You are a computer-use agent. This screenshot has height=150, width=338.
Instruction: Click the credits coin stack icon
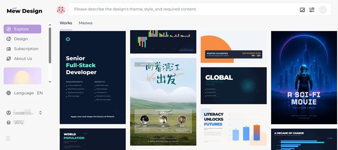(9, 123)
